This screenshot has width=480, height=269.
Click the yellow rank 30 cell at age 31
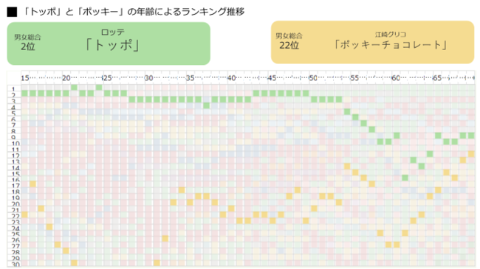click(x=157, y=263)
